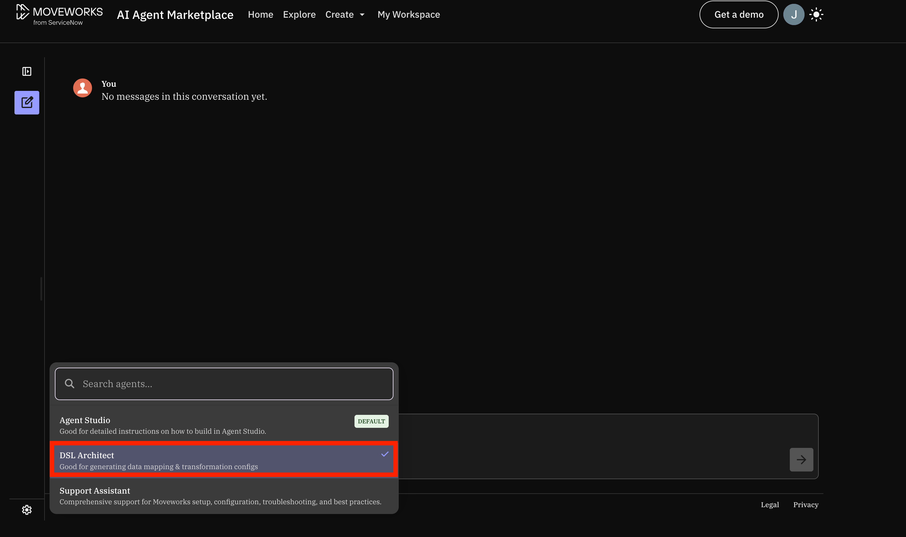Open the Privacy link
Screen dimensions: 906x537
point(805,505)
